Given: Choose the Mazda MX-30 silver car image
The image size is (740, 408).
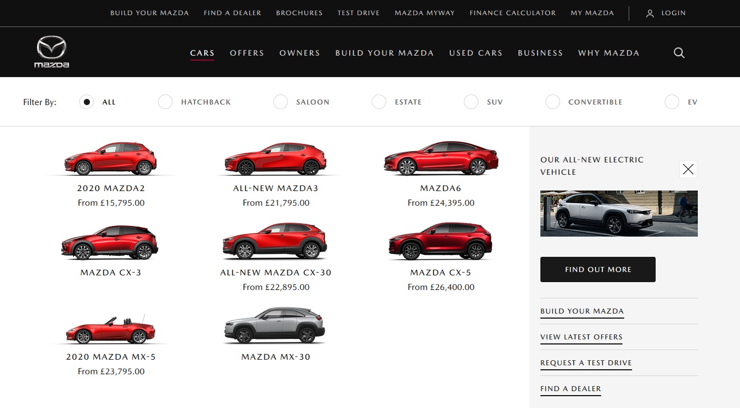Looking at the screenshot, I should point(275,326).
